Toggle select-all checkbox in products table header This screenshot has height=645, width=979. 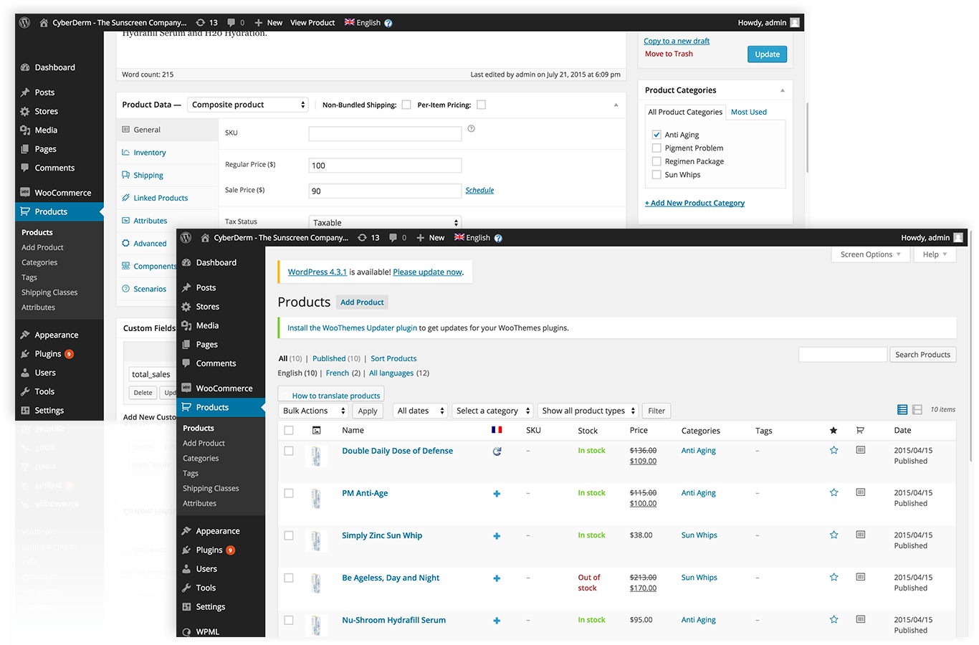pyautogui.click(x=289, y=431)
